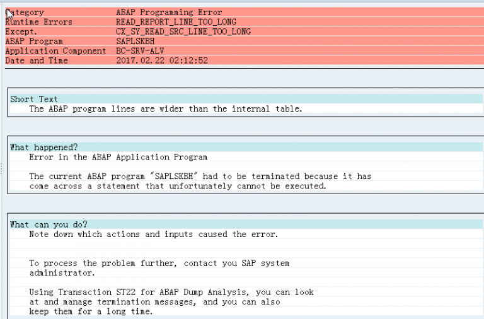Screen dimensions: 484x319
Task: Select 'Note down which actions and inputs' line
Action: coord(154,234)
